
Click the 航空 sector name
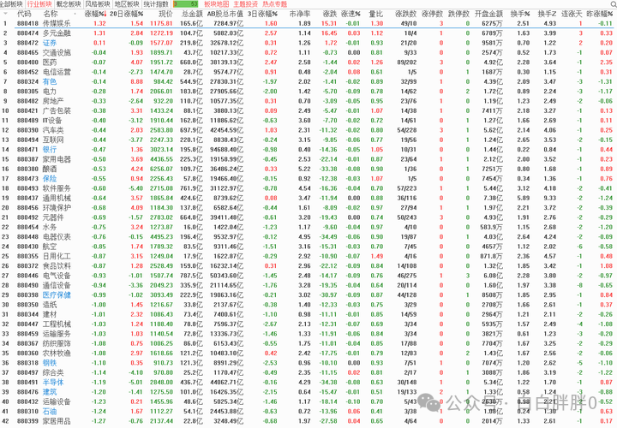(x=50, y=247)
